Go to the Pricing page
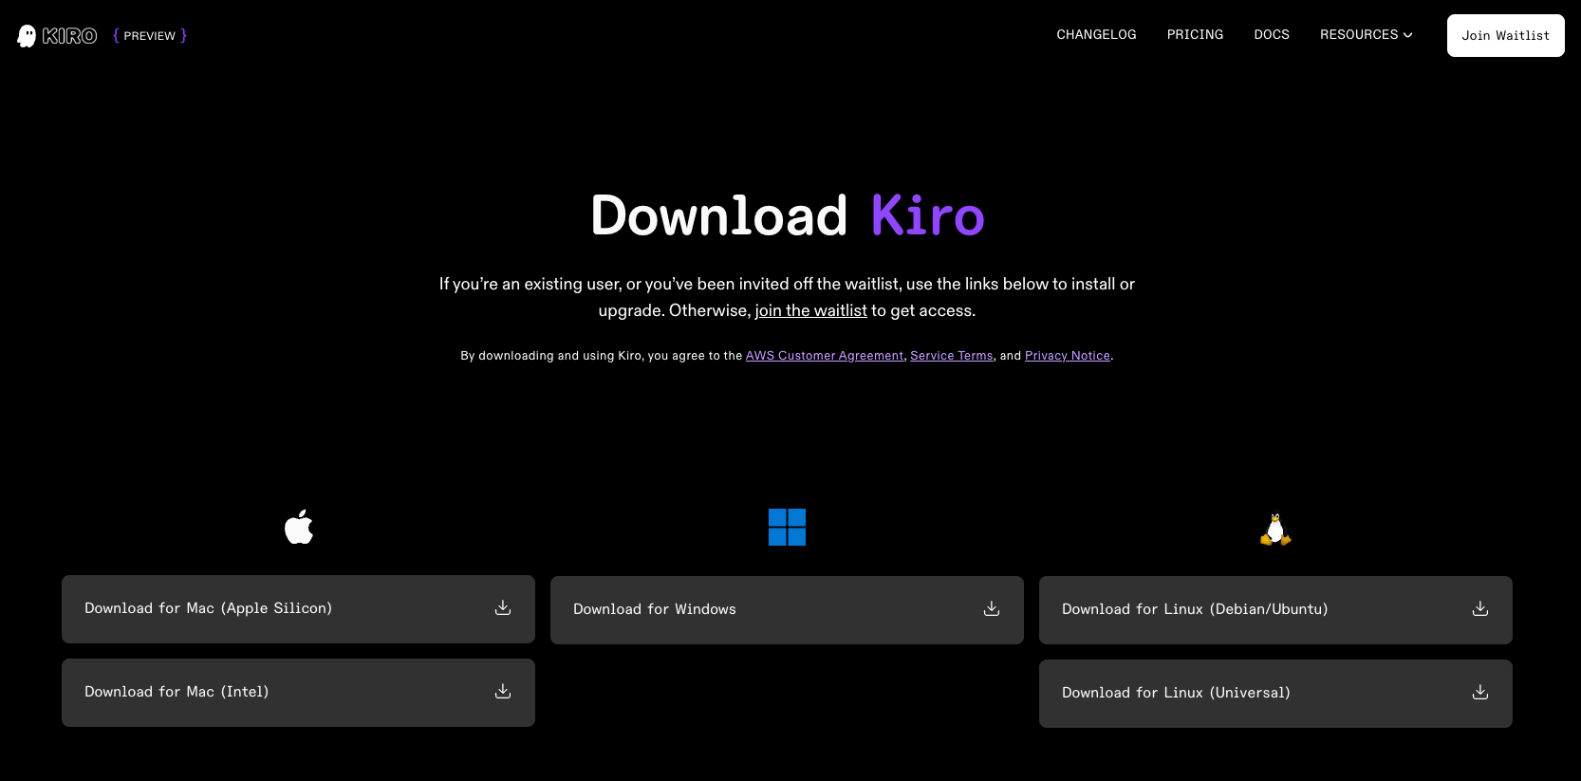This screenshot has height=781, width=1581. pyautogui.click(x=1195, y=34)
